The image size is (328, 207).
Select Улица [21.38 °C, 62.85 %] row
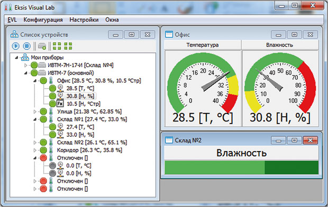[x=89, y=111]
